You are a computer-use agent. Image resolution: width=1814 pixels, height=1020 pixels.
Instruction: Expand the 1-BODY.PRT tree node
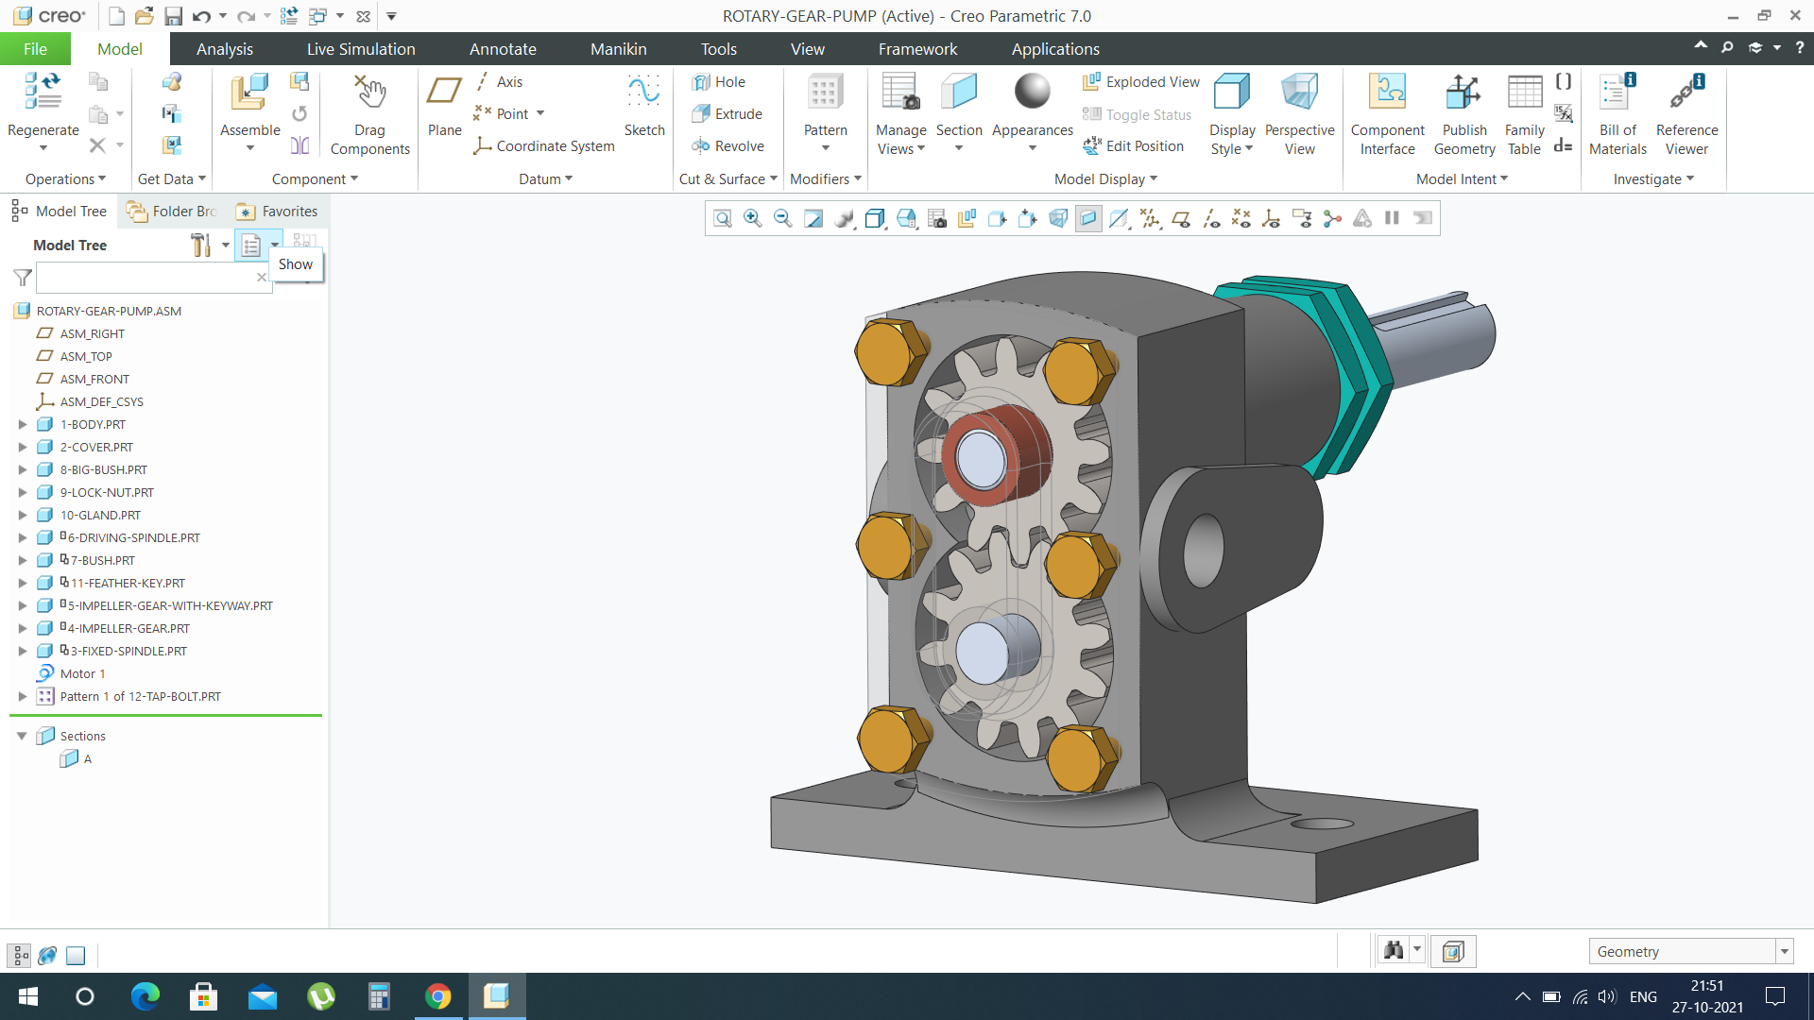point(23,425)
